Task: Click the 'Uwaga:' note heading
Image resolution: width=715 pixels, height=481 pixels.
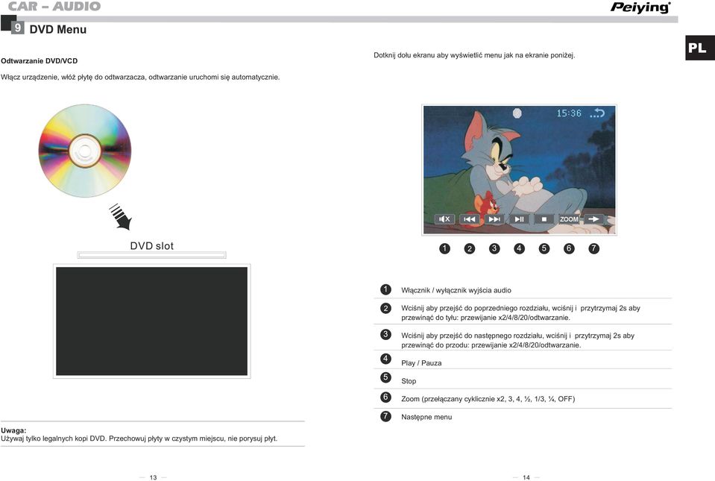Action: (13, 430)
